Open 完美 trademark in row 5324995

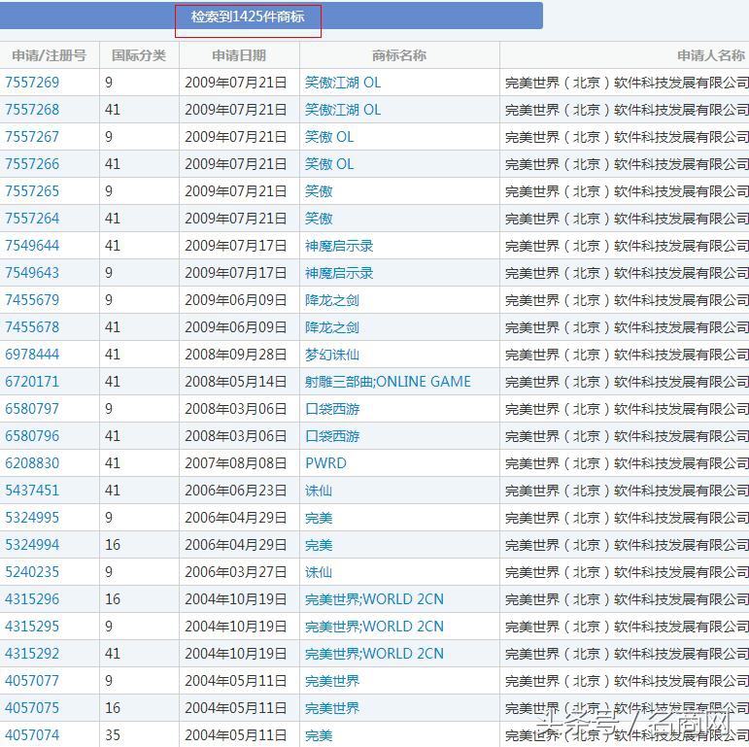(x=319, y=518)
